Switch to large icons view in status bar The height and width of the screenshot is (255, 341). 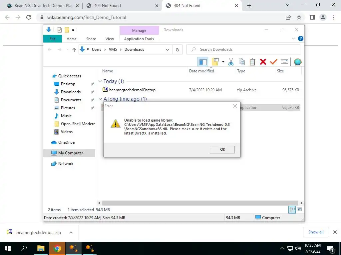click(299, 210)
